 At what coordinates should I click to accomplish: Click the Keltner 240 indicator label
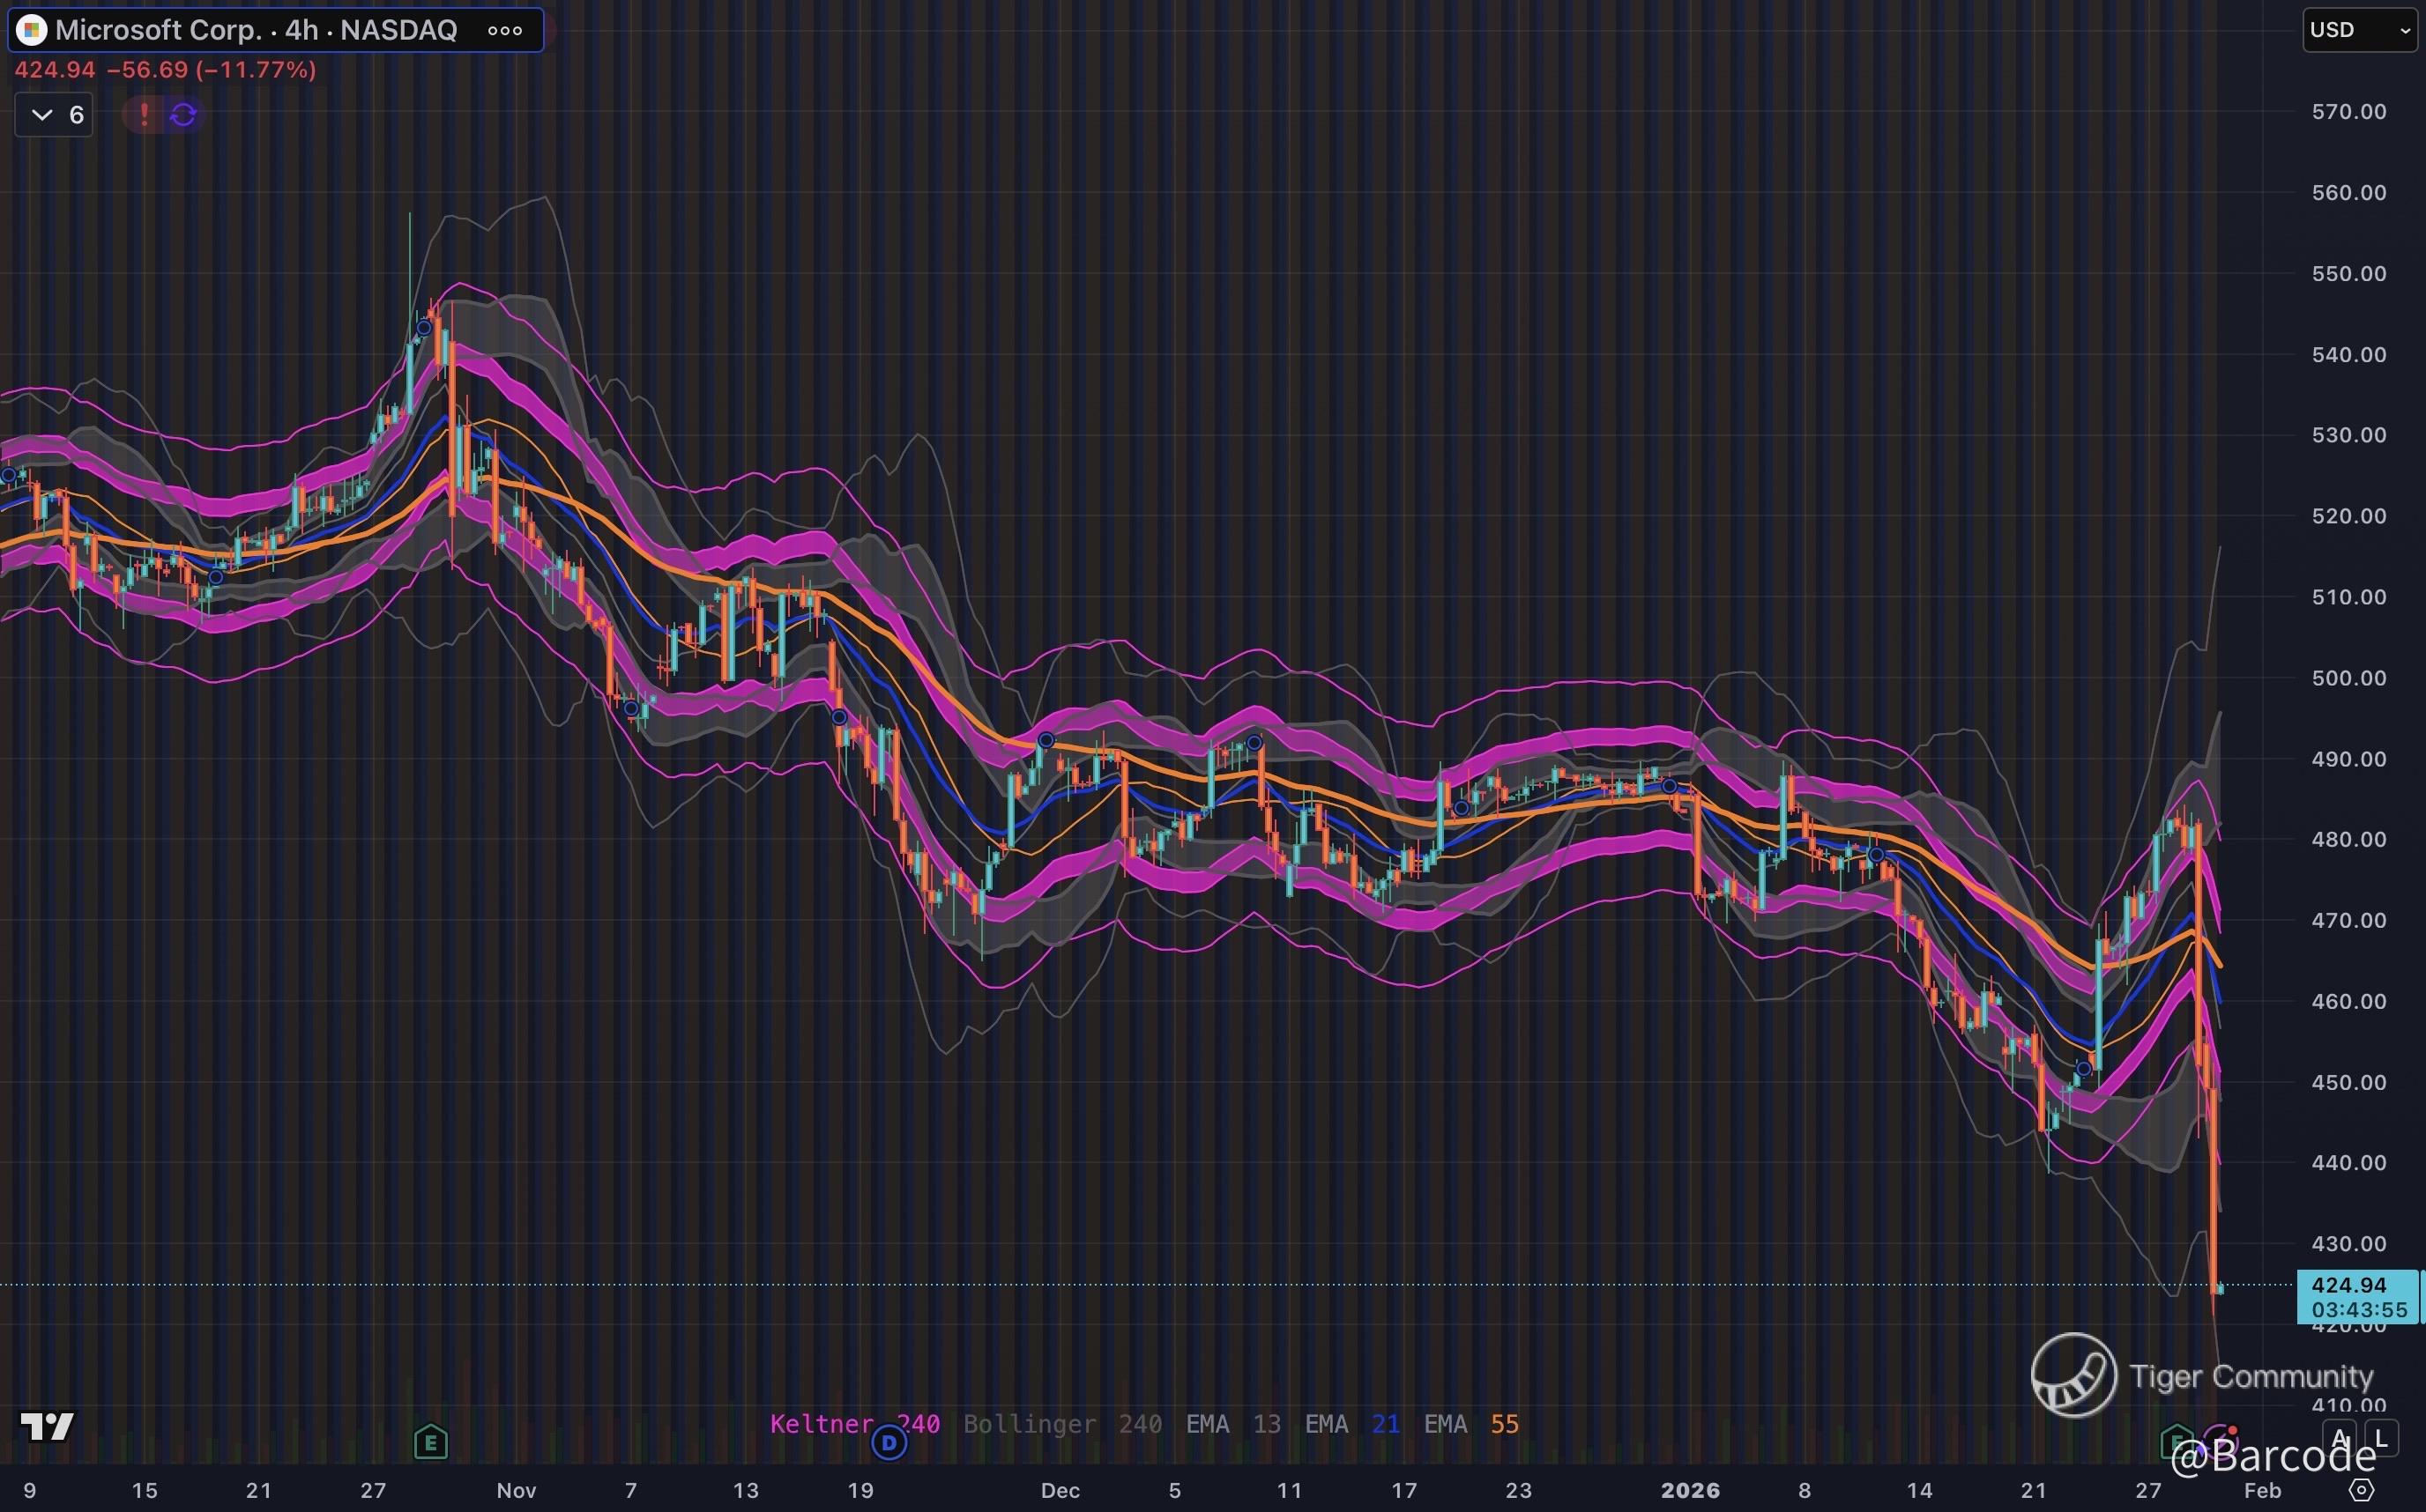tap(853, 1423)
